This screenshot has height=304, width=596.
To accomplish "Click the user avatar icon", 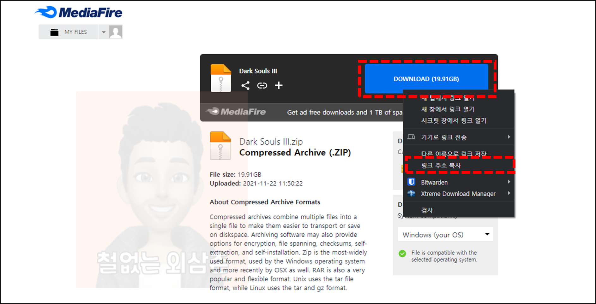I will [x=116, y=32].
